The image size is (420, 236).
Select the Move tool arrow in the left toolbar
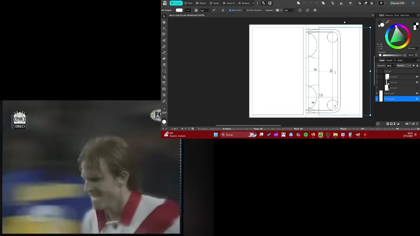click(164, 16)
